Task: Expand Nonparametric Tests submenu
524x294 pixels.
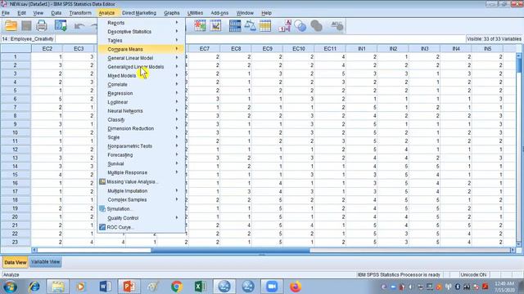Action: click(x=142, y=146)
